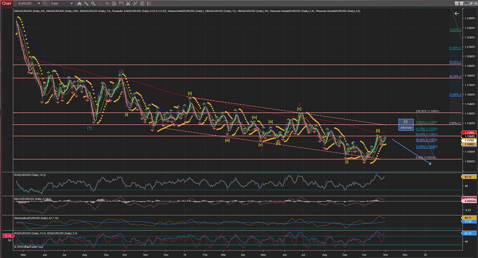
Task: Toggle the Chart Trader flag icon
Action: click(121, 4)
